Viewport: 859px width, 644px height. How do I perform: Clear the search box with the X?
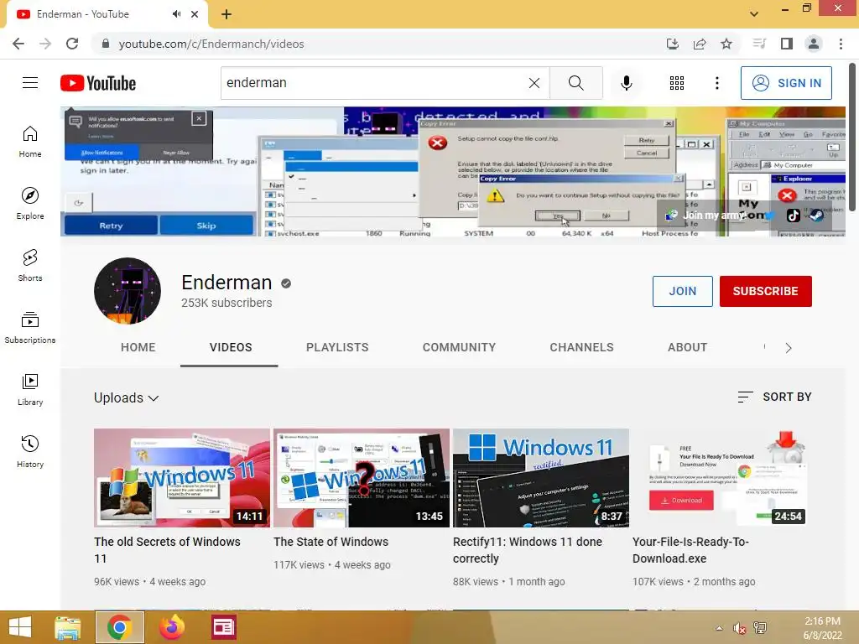pos(534,83)
